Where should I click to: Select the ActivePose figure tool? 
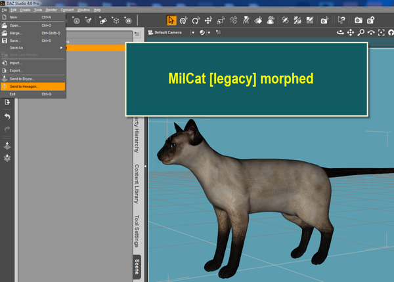pyautogui.click(x=246, y=20)
